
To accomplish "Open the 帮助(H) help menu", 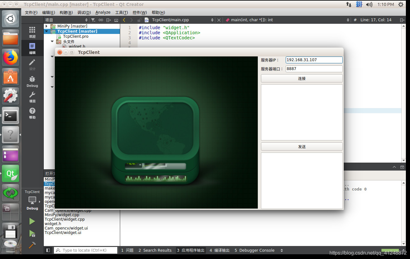I will click(158, 12).
